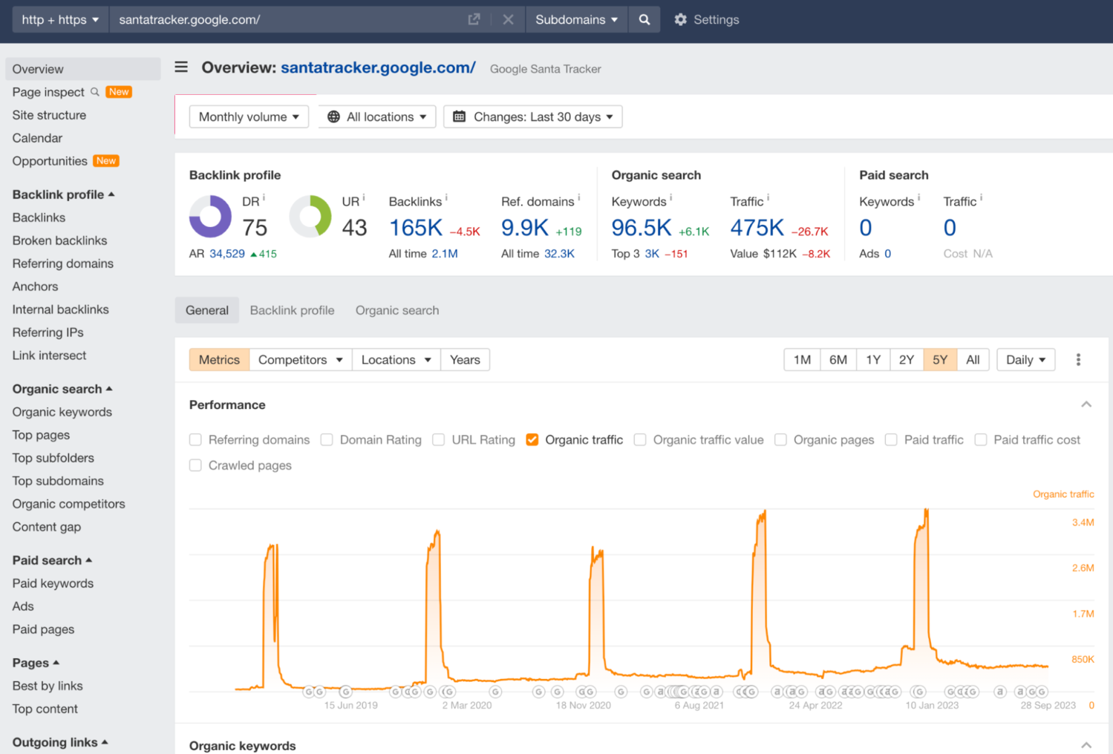
Task: Open the All locations dropdown
Action: pyautogui.click(x=377, y=117)
